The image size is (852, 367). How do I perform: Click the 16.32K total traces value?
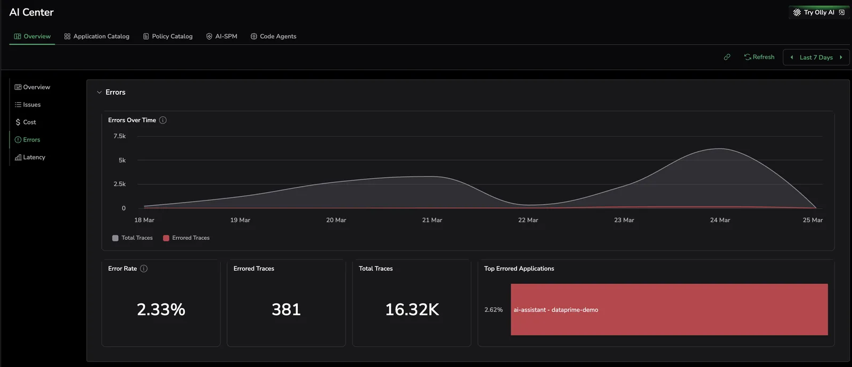point(412,310)
